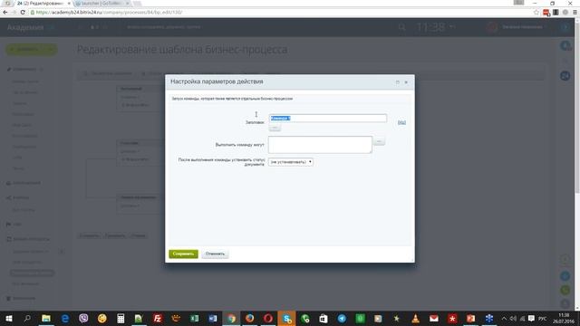Open FileZilla from taskbar
Screen dimensions: 580x326
tap(158, 318)
